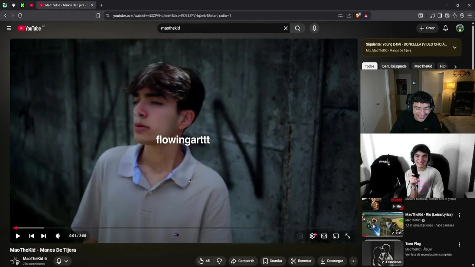Open the share page icon in address bar

(349, 16)
